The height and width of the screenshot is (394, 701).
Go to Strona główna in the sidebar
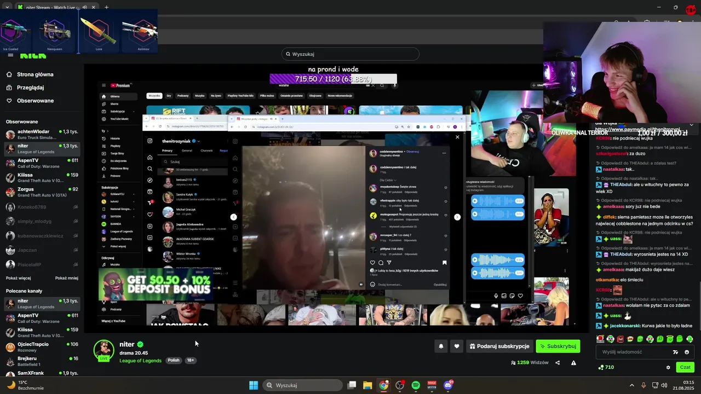pyautogui.click(x=35, y=74)
